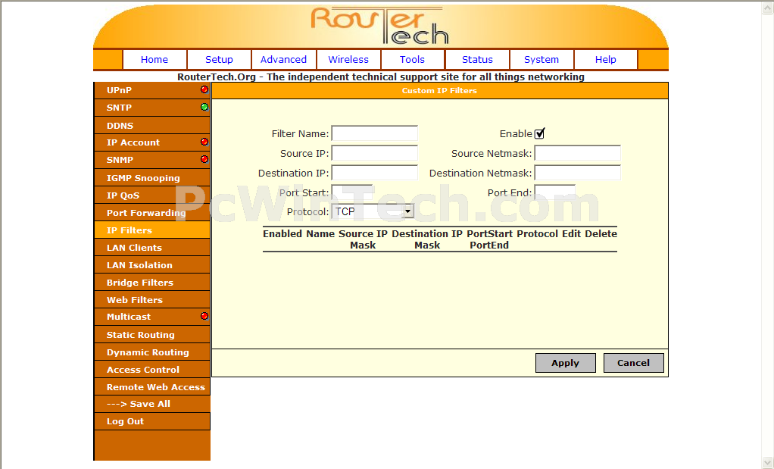Image resolution: width=774 pixels, height=469 pixels.
Task: Click the scrollbar down arrow
Action: [x=768, y=462]
